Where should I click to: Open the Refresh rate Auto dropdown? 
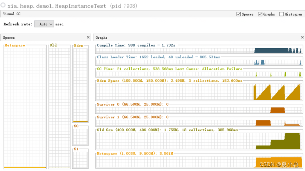coord(44,24)
